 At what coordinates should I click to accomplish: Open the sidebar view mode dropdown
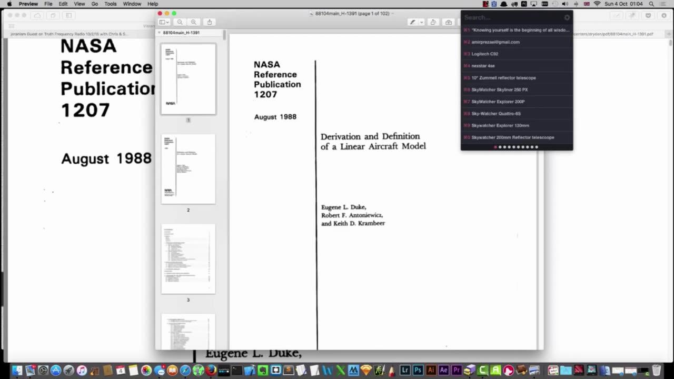[x=164, y=22]
